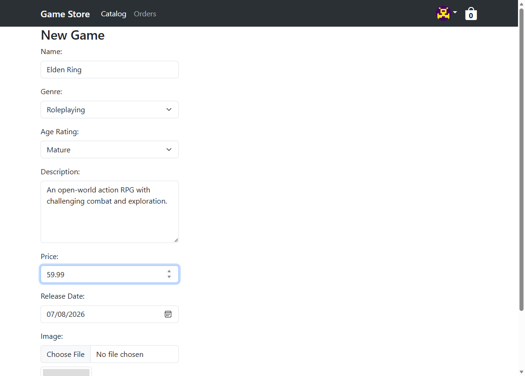Image resolution: width=525 pixels, height=376 pixels.
Task: Click the "Name:" label
Action: tap(51, 51)
